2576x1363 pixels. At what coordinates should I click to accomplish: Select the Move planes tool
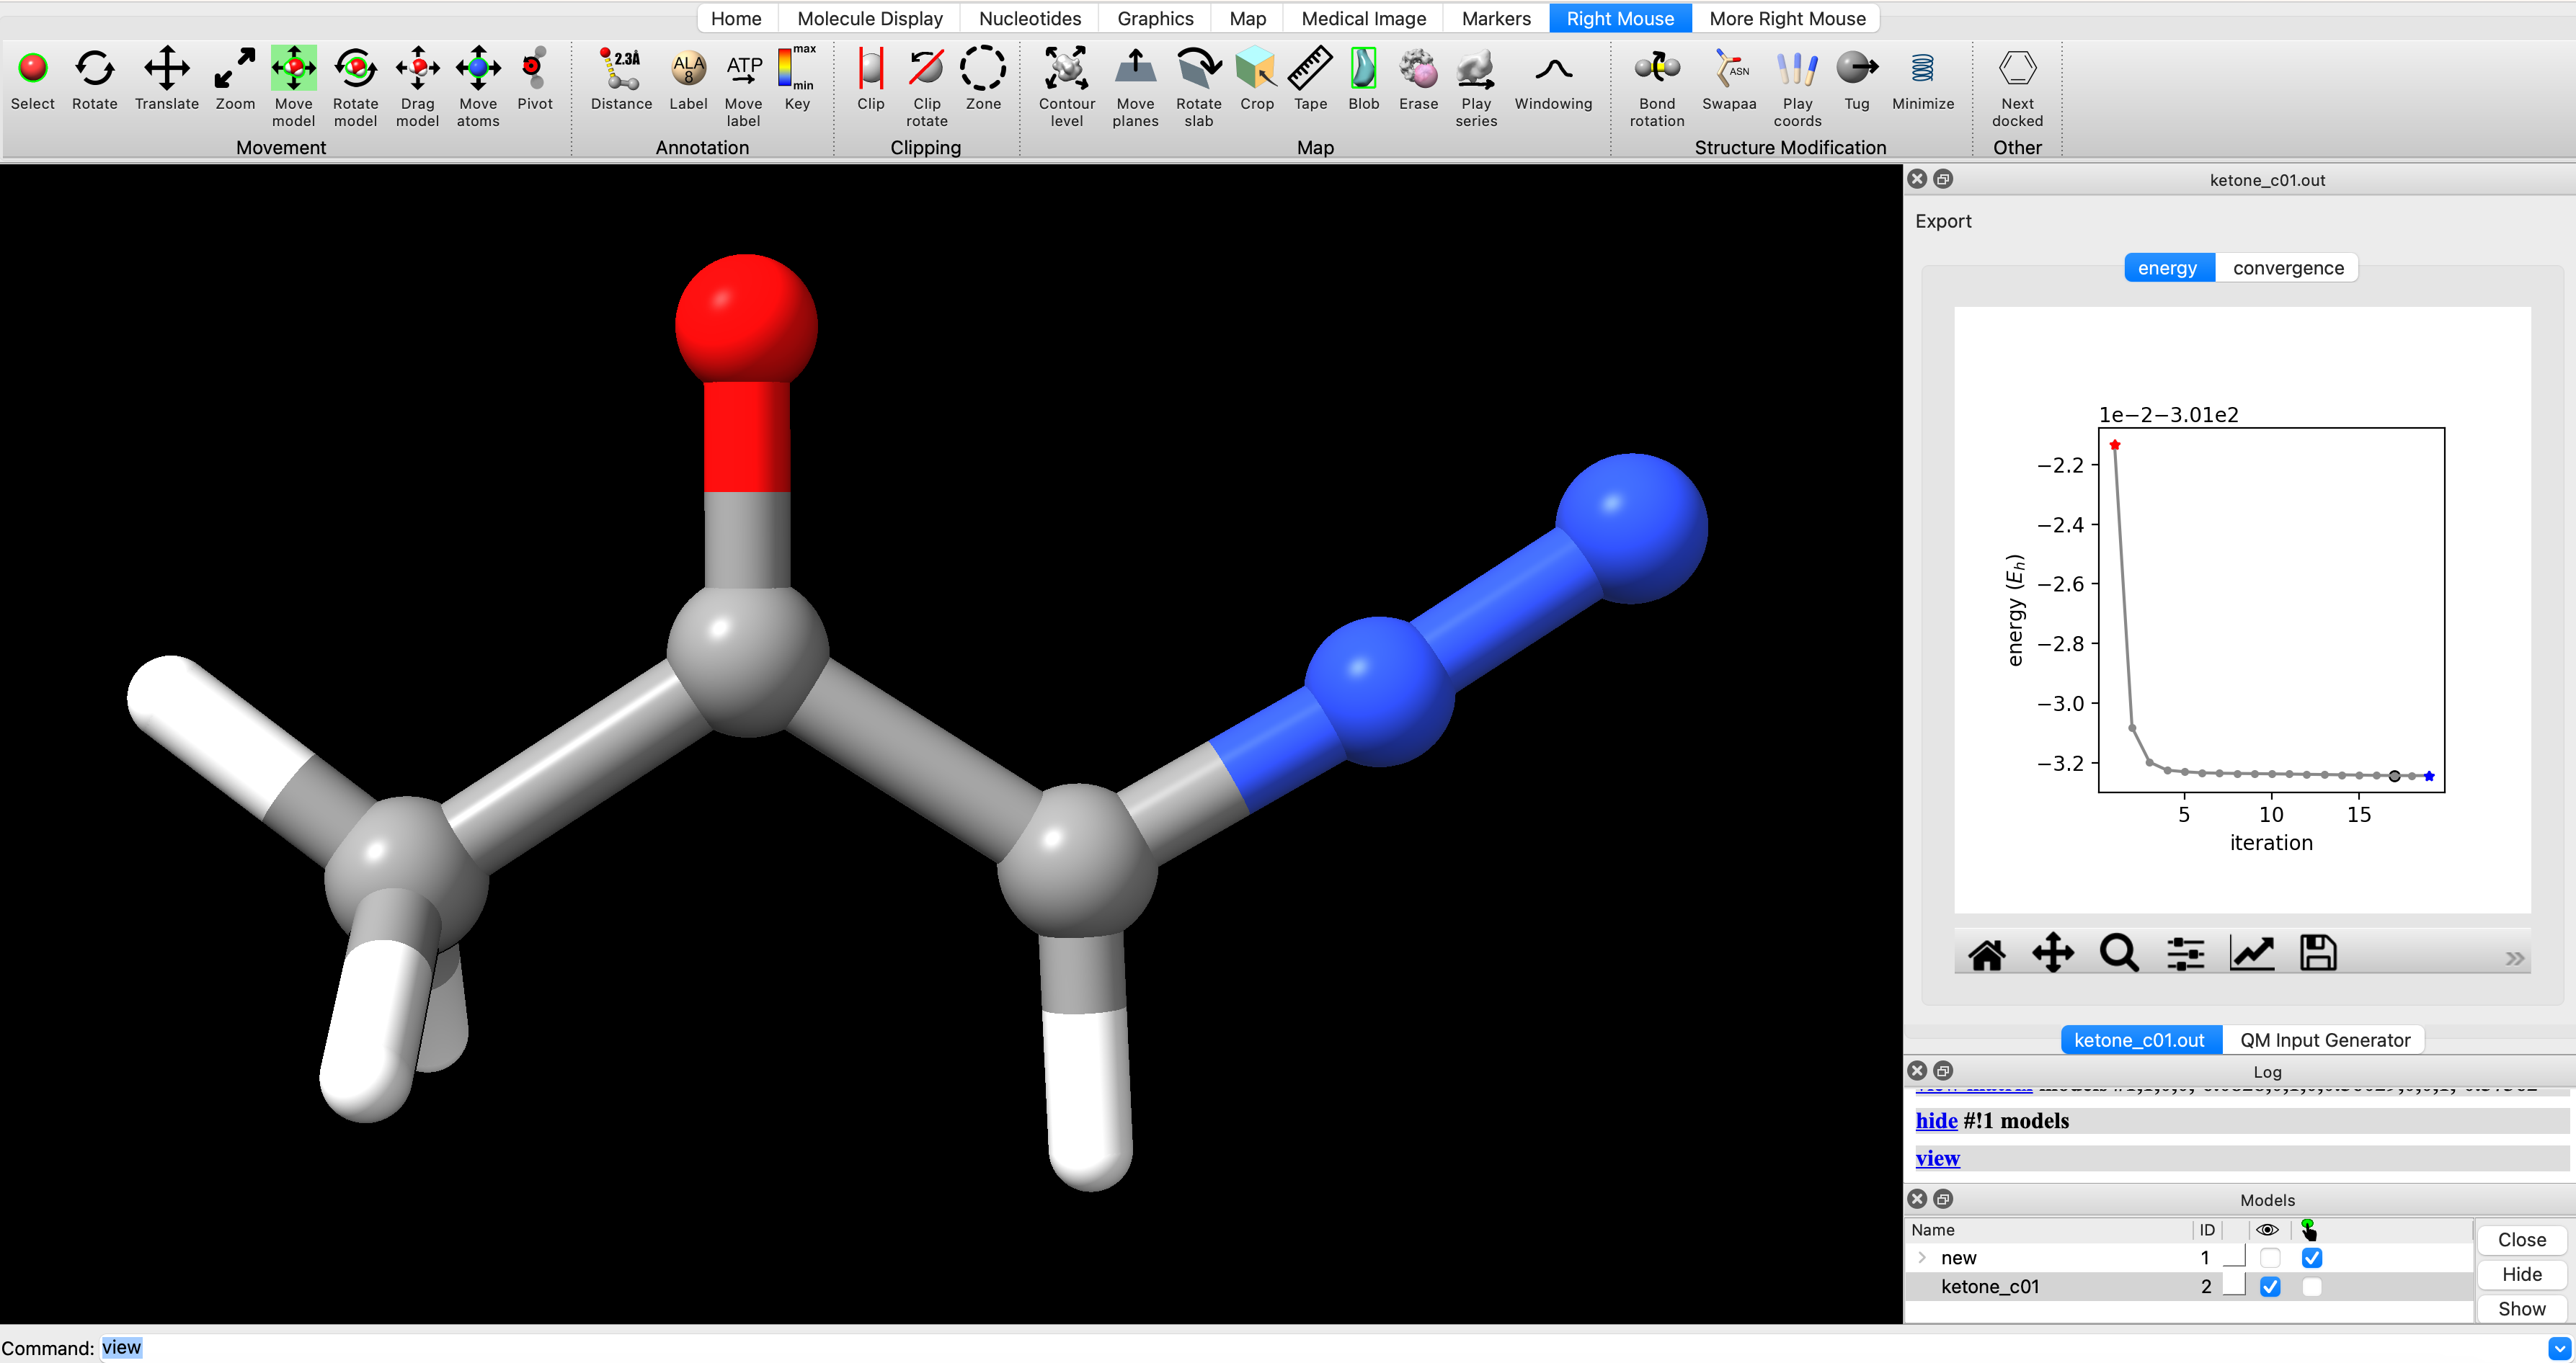click(1135, 68)
